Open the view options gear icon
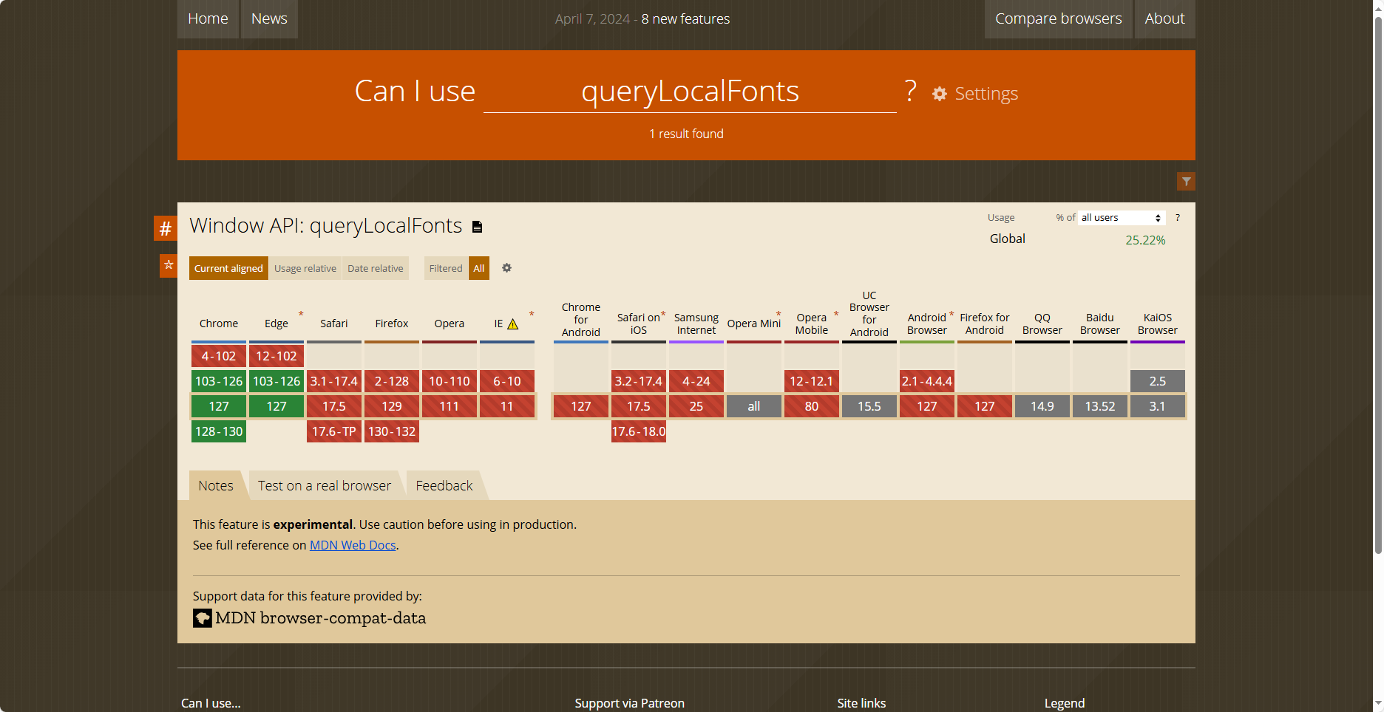This screenshot has height=712, width=1384. pos(506,268)
